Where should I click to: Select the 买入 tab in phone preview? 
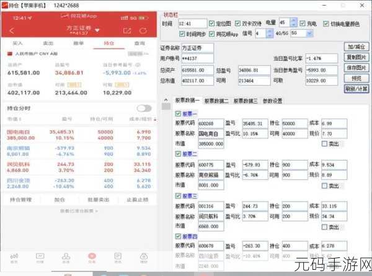[17, 43]
